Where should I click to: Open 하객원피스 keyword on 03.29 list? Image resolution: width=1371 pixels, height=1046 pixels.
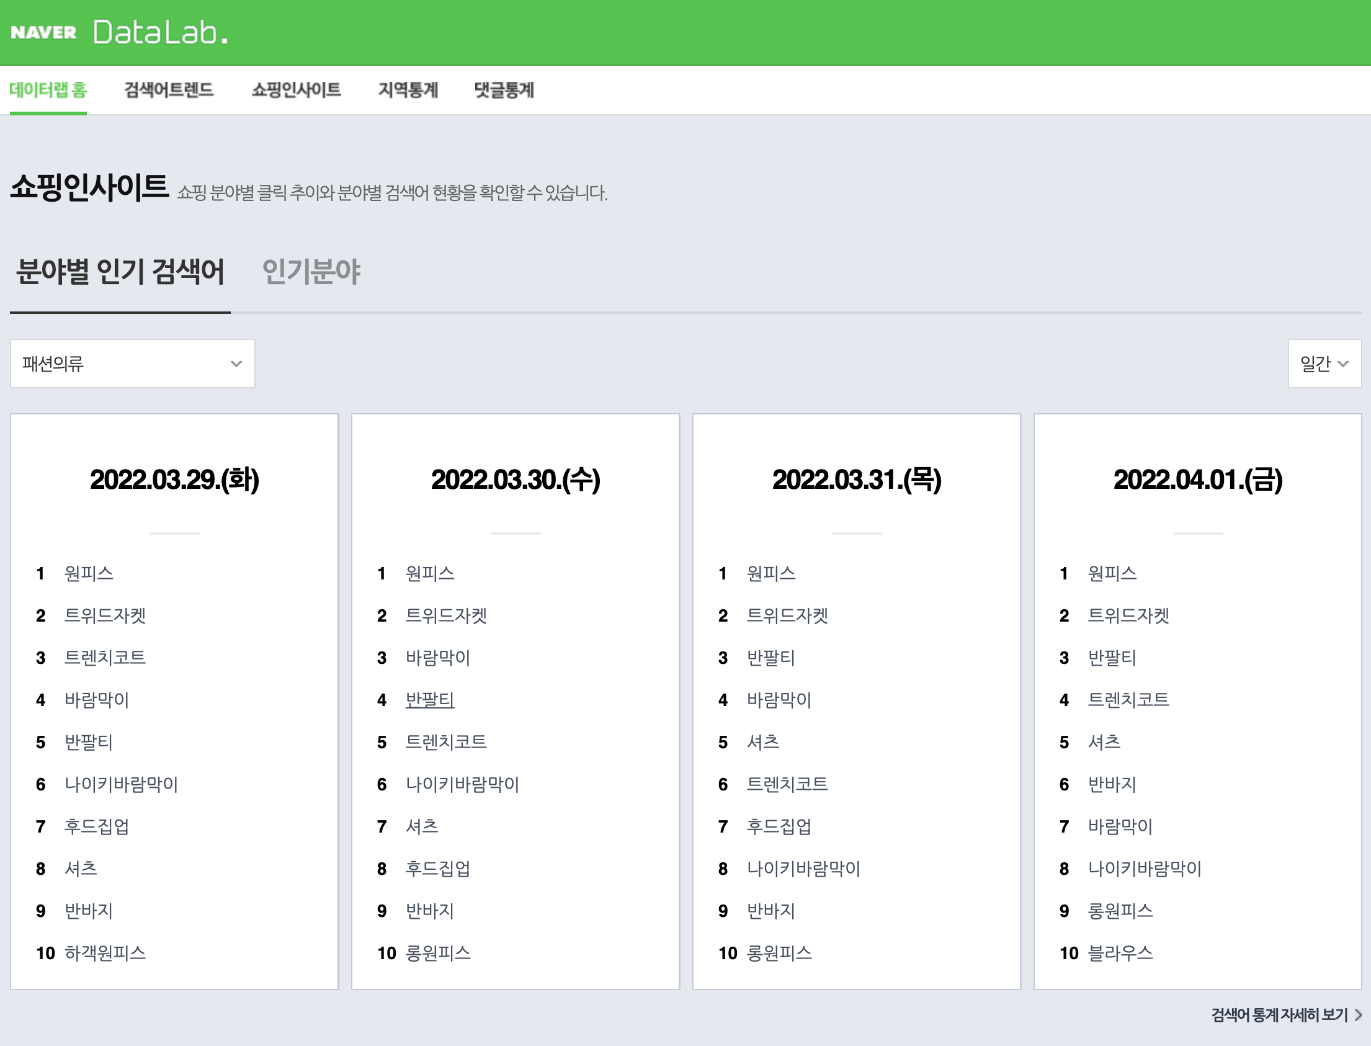(105, 953)
